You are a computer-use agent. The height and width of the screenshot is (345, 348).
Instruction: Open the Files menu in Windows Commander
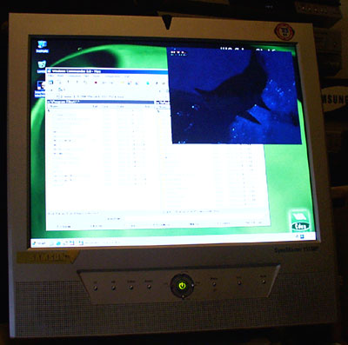tap(50, 76)
